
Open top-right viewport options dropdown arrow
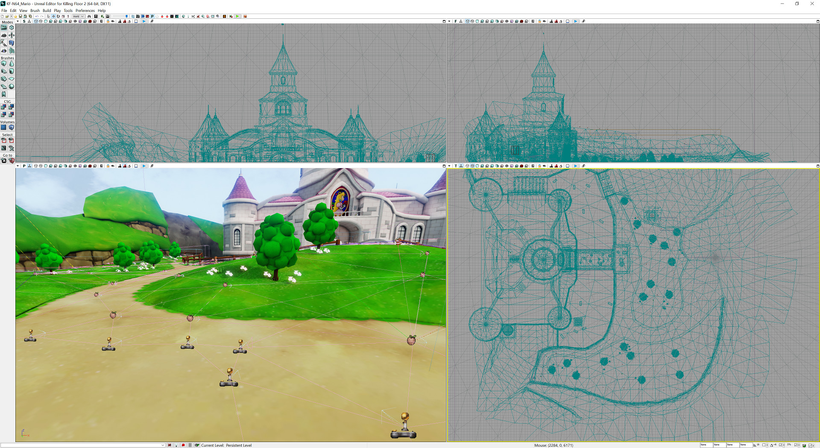tap(449, 21)
